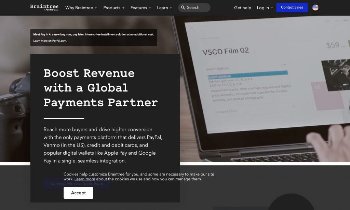Open the Features navigation menu
This screenshot has width=350, height=210.
[x=140, y=8]
